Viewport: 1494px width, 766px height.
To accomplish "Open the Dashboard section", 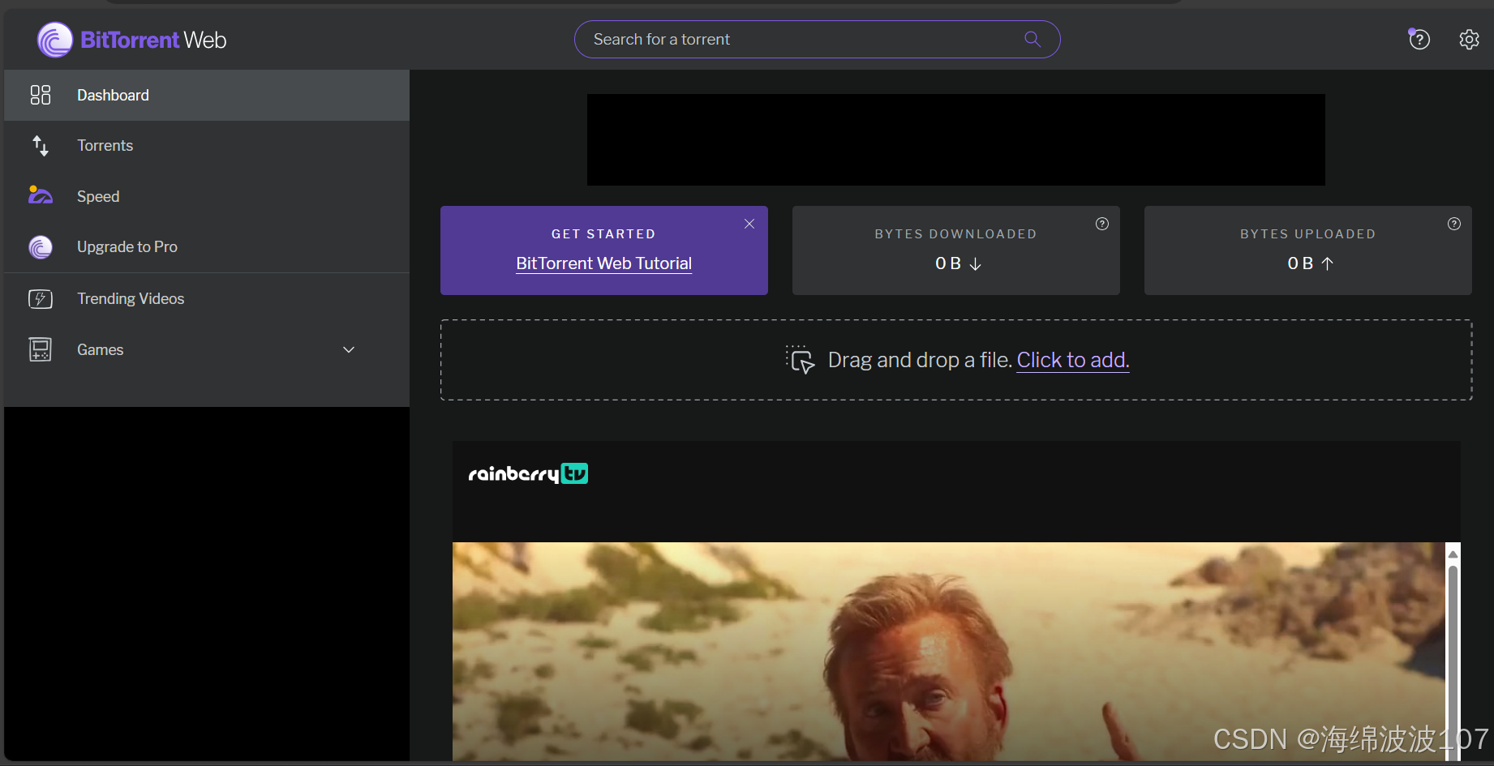I will 207,95.
